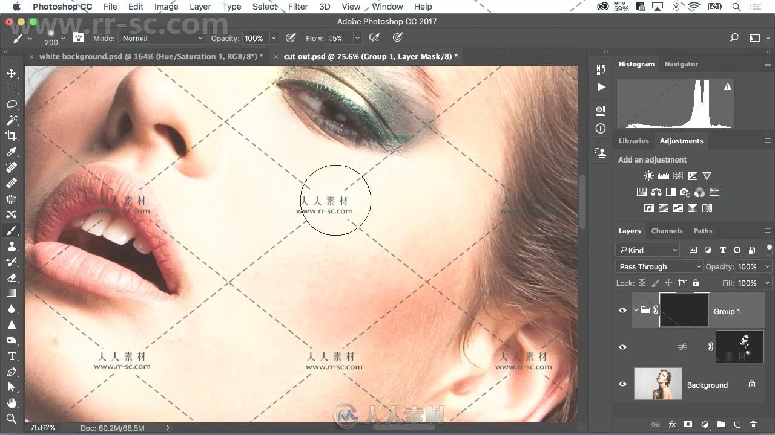Viewport: 775px width, 435px height.
Task: Add a Channel Mixer adjustment
Action: pos(700,192)
